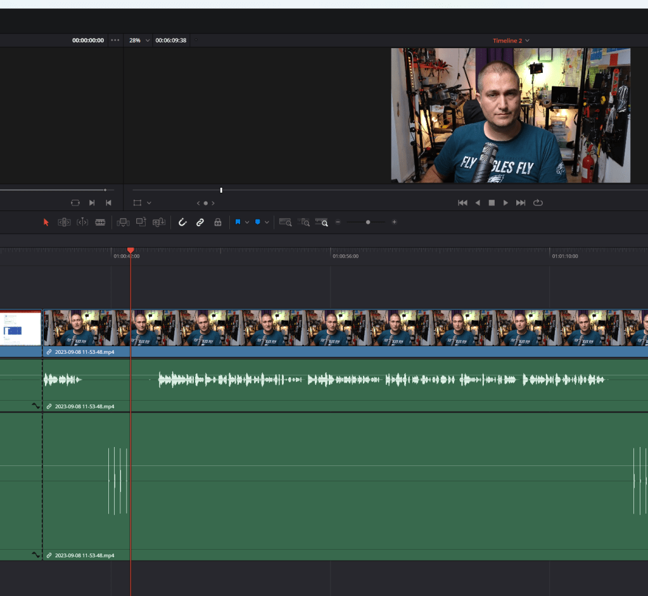
Task: Click the Insert Clip icon
Action: pos(123,223)
